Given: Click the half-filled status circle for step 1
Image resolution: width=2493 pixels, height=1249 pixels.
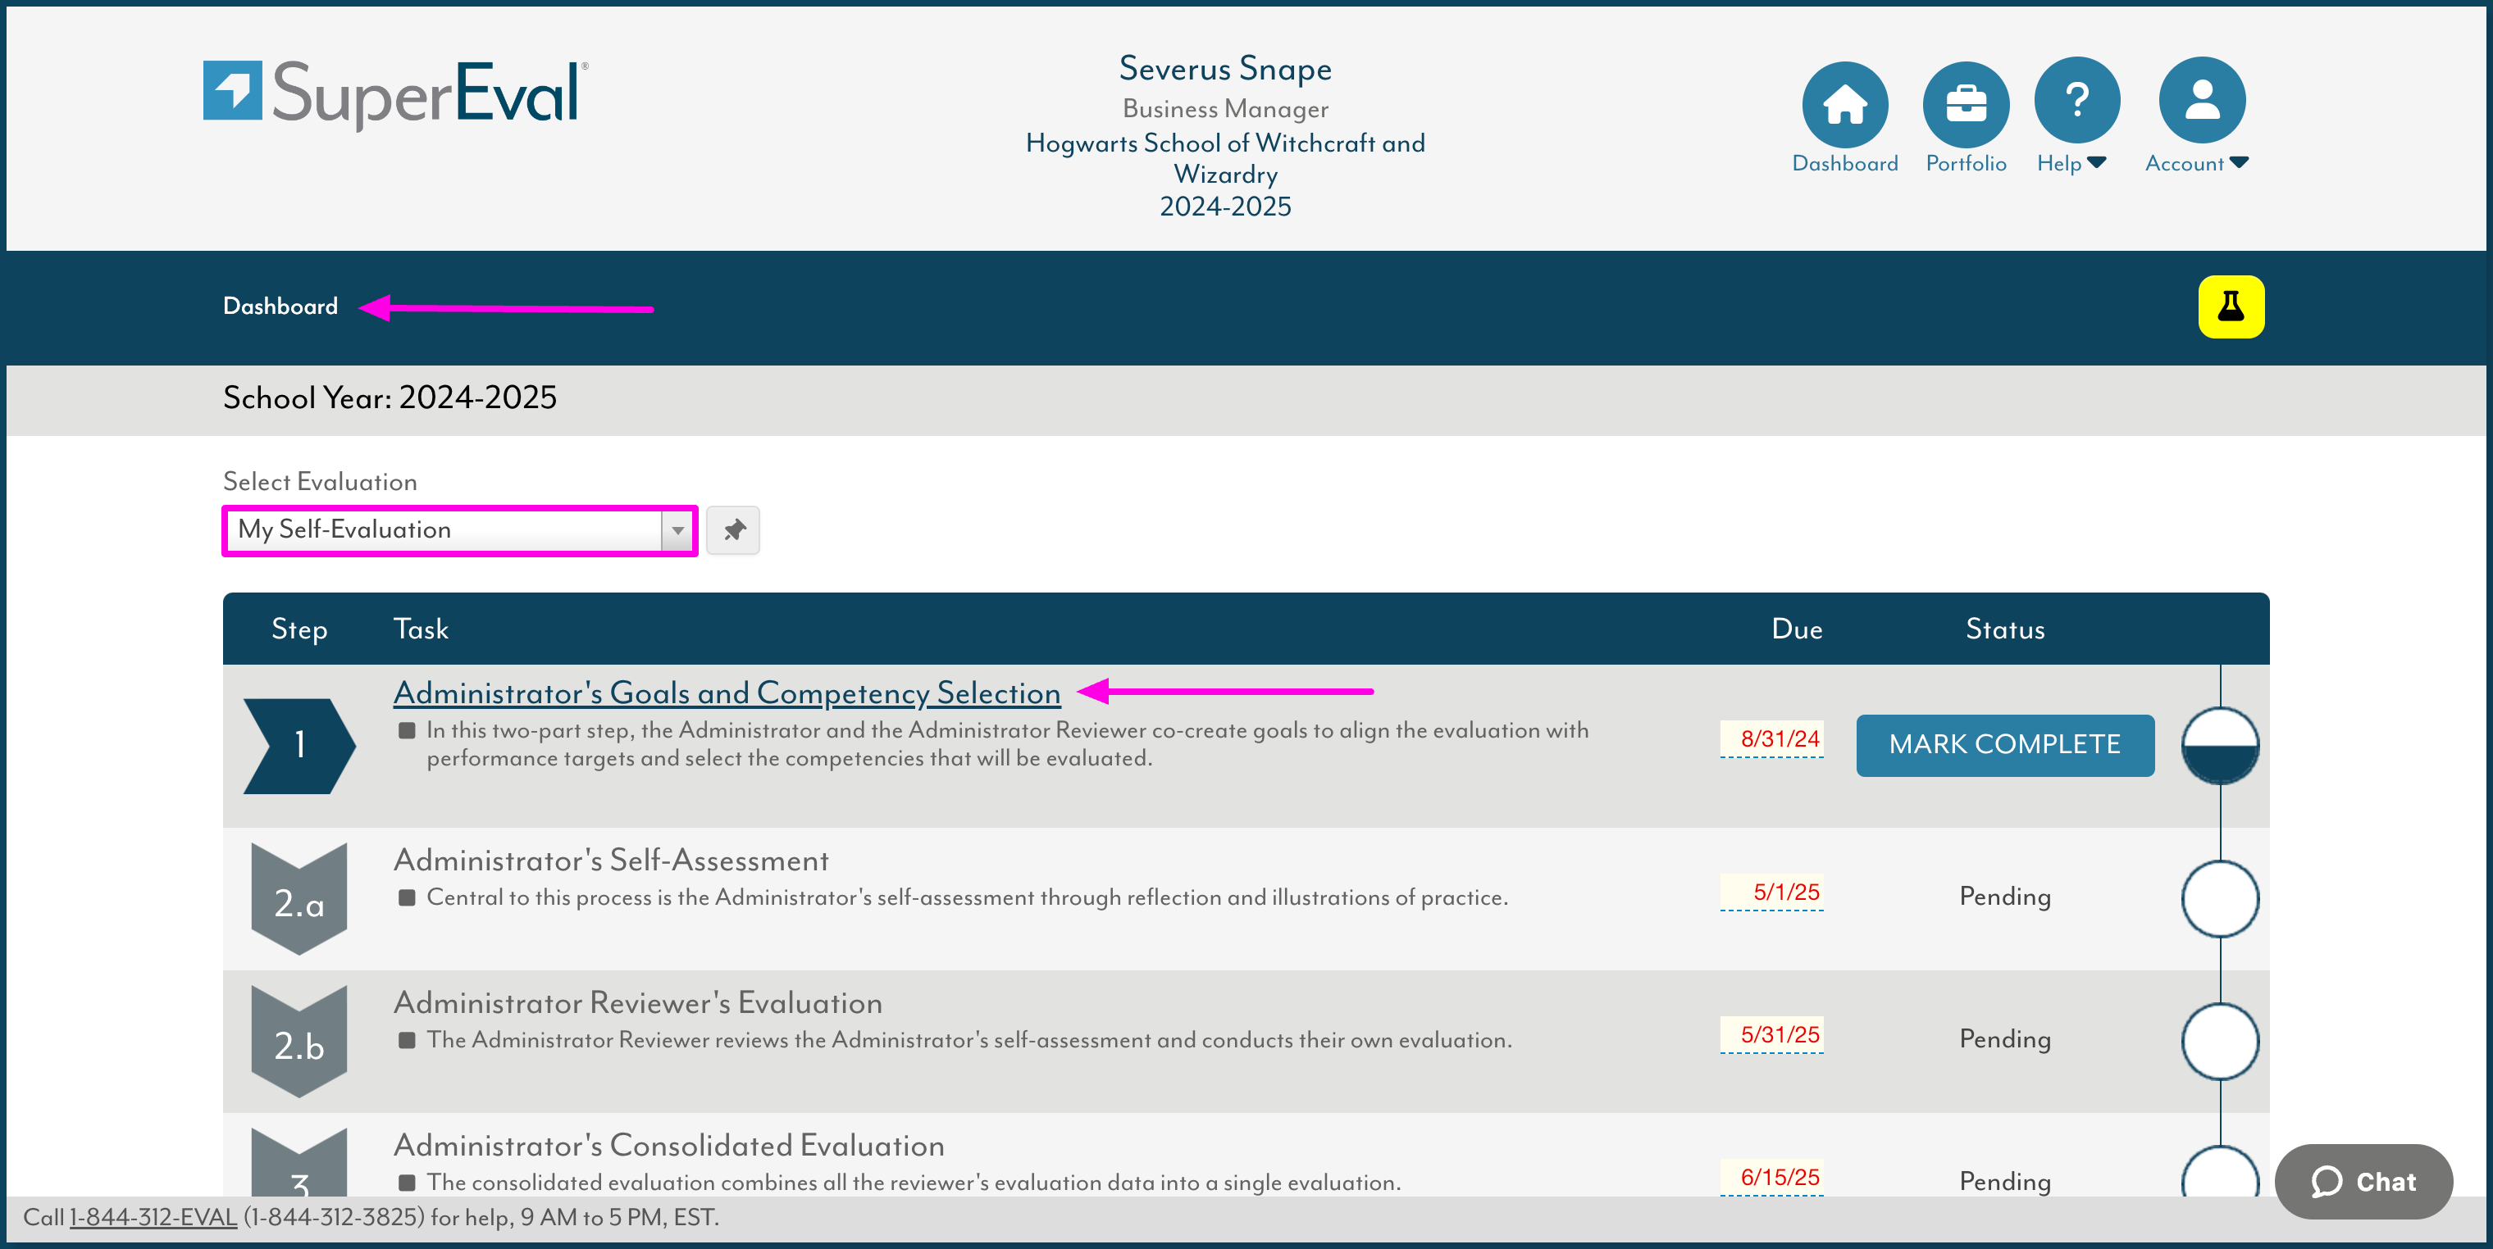Looking at the screenshot, I should click(2220, 746).
